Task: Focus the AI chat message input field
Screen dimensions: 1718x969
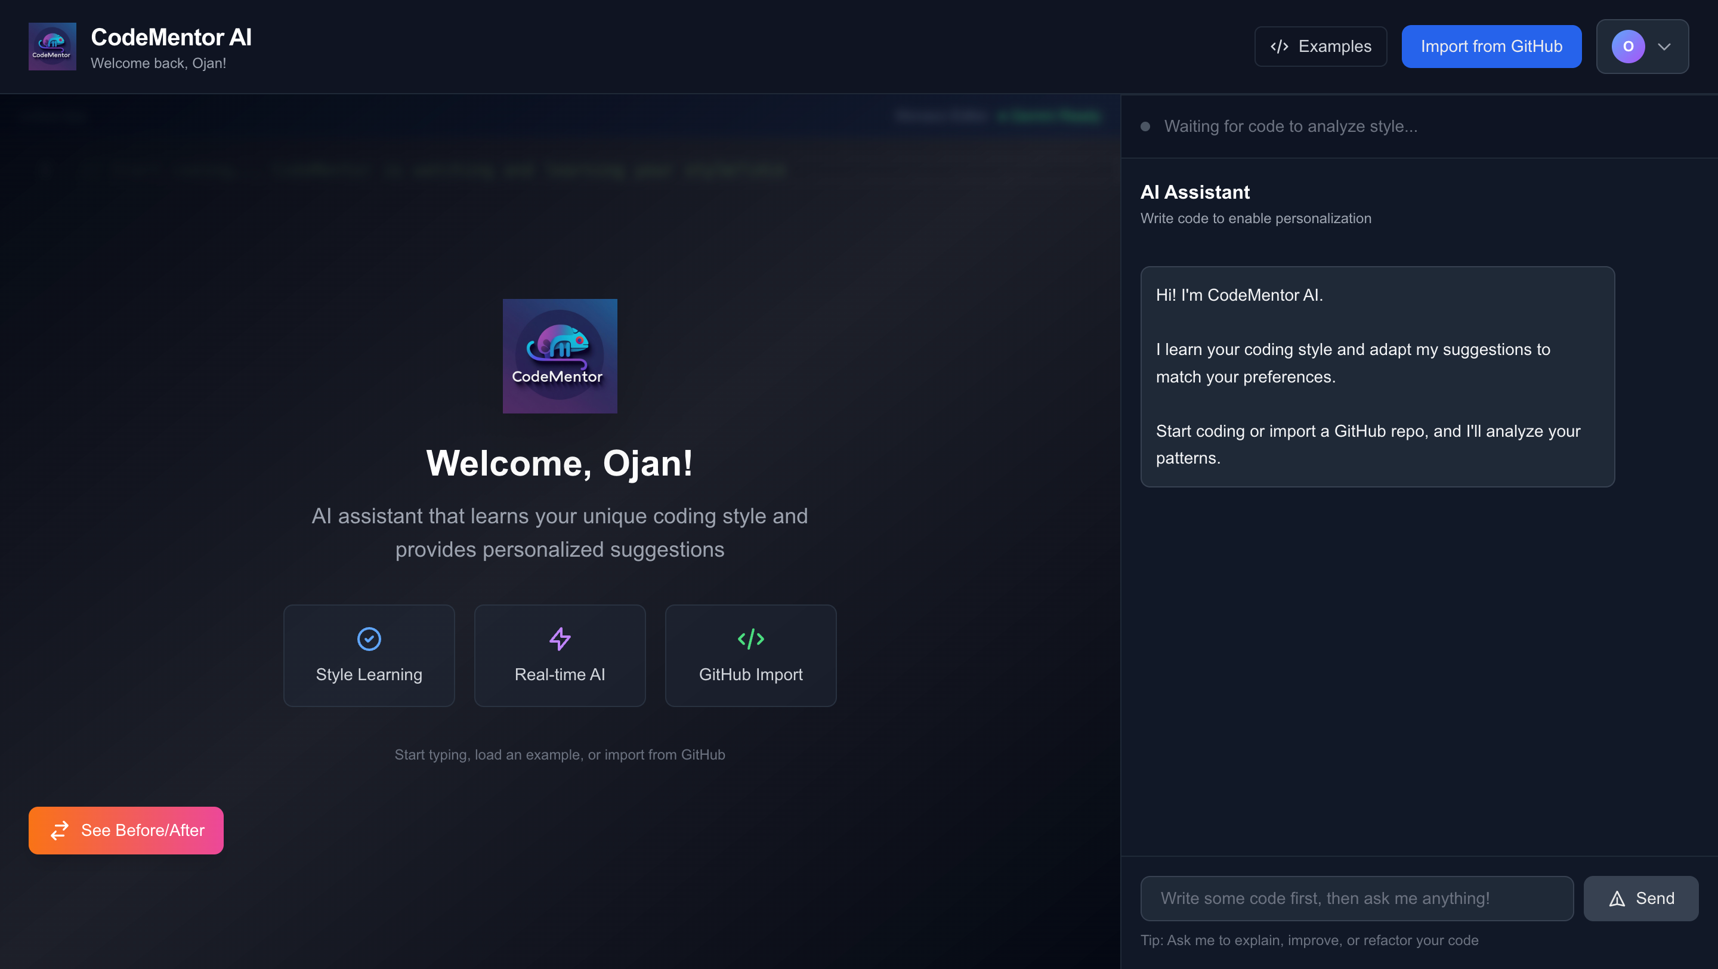Action: (1357, 899)
